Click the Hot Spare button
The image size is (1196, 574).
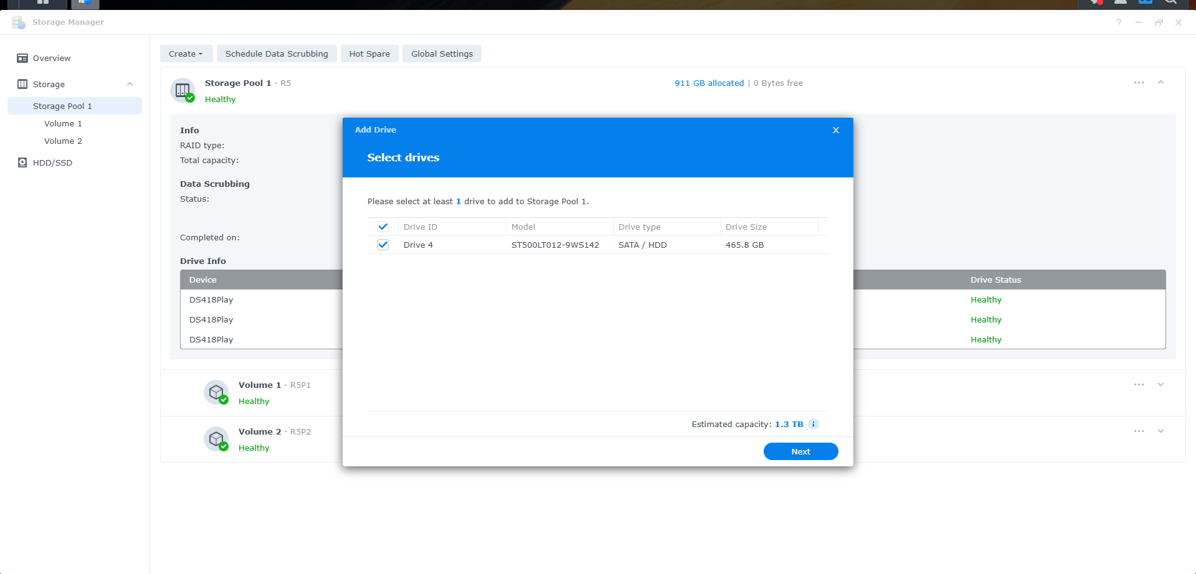tap(369, 54)
